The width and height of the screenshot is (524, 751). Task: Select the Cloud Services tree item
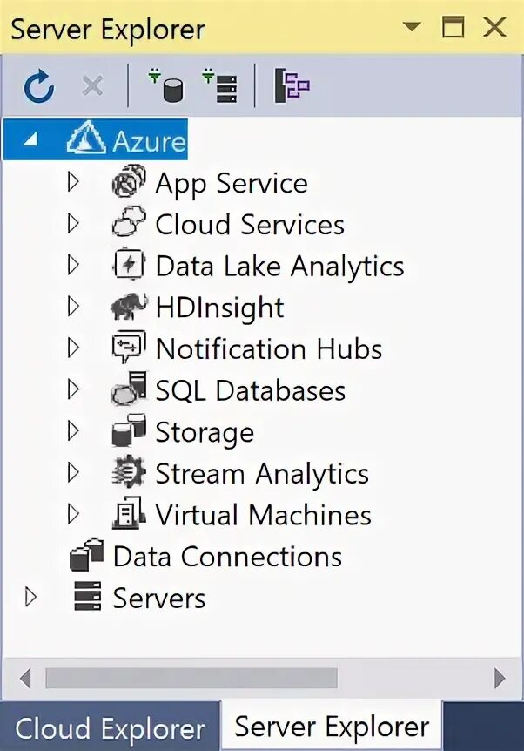pyautogui.click(x=250, y=224)
